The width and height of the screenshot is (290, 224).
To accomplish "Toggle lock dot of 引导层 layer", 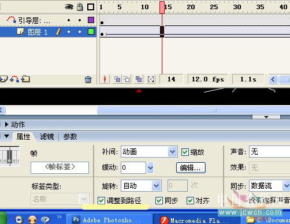I will [x=80, y=20].
